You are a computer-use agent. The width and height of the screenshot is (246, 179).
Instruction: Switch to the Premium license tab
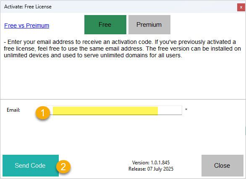point(149,25)
